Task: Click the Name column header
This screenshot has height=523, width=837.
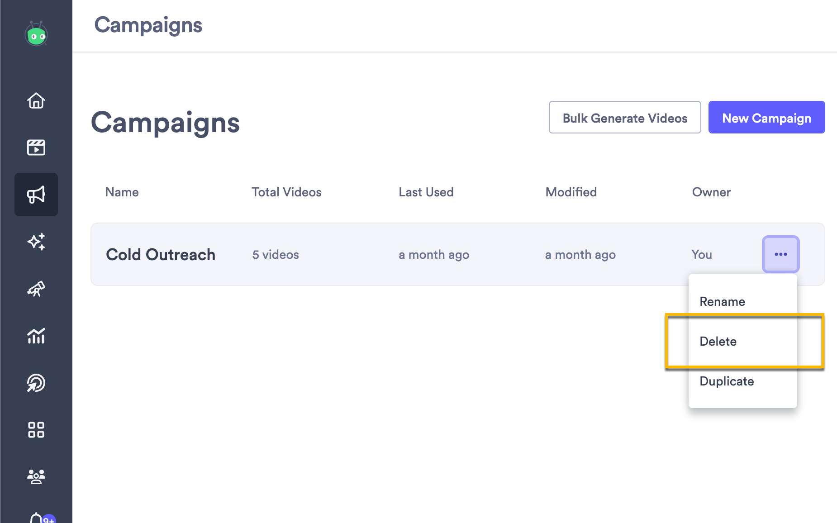Action: pyautogui.click(x=121, y=192)
